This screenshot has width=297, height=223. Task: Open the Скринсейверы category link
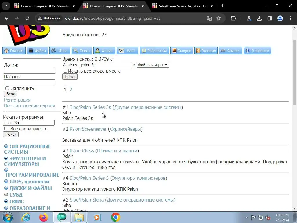[x=125, y=129]
